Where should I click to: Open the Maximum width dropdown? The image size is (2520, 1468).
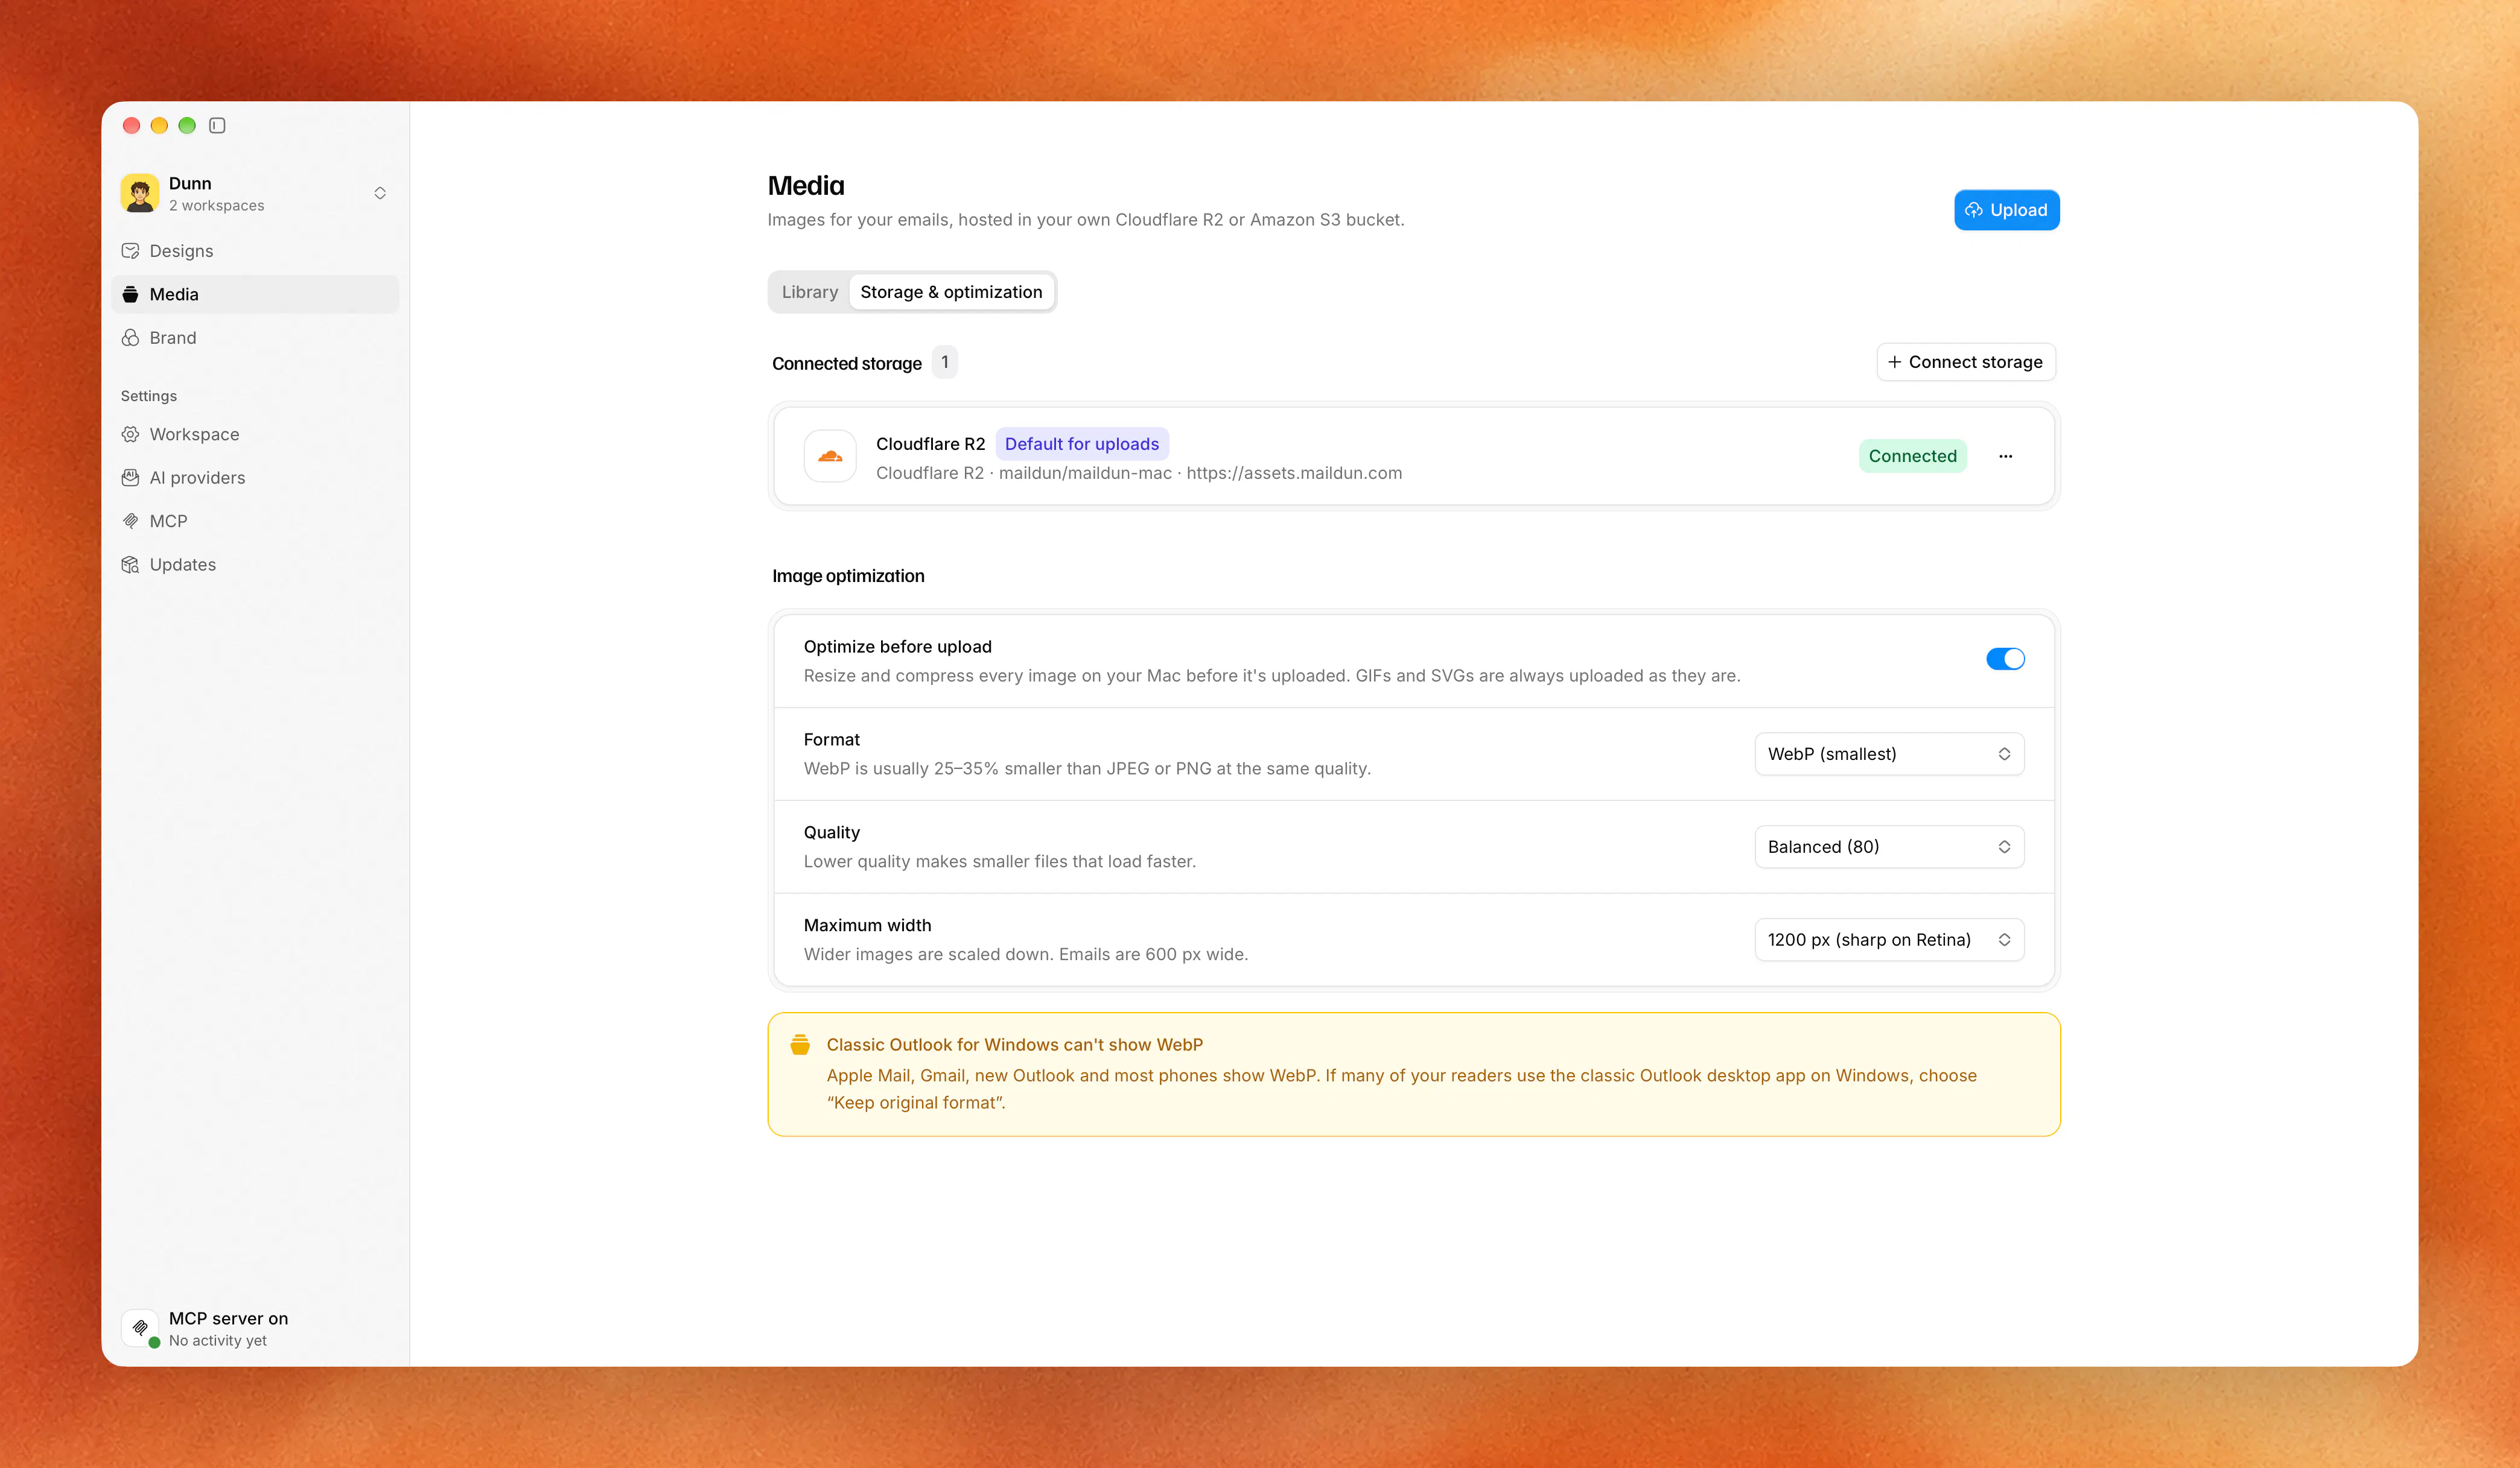[1889, 939]
